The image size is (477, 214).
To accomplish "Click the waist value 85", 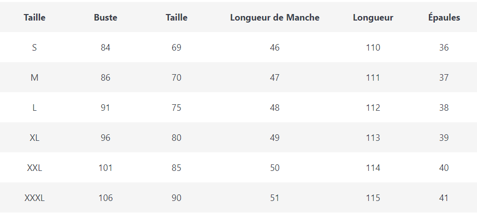I will (176, 168).
